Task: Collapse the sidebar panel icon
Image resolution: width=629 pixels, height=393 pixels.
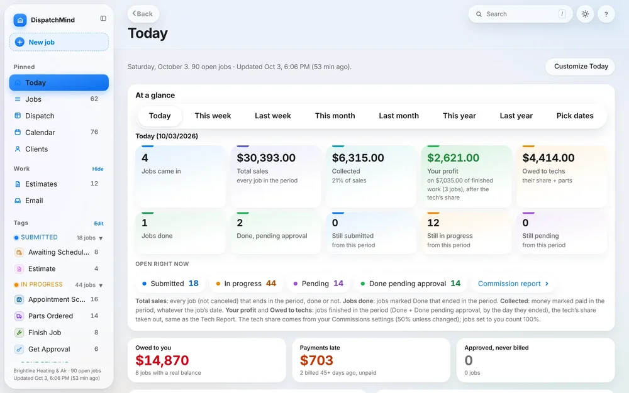Action: [x=103, y=18]
